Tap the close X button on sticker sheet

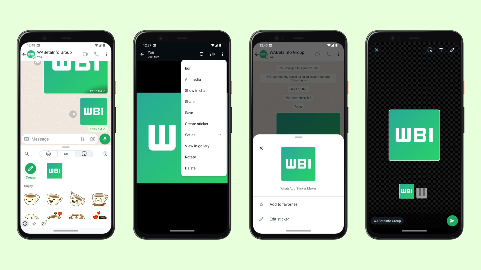(261, 148)
